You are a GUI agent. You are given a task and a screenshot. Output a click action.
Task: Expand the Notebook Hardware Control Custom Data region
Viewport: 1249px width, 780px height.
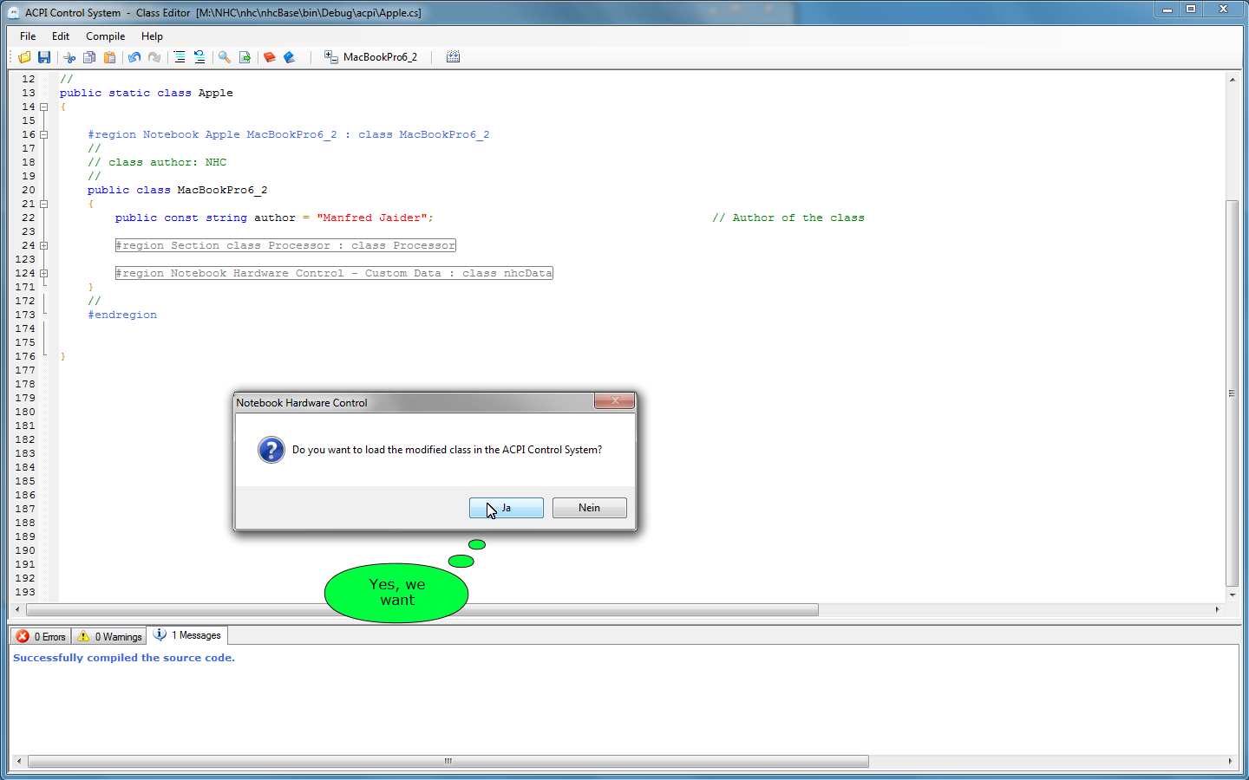(43, 274)
